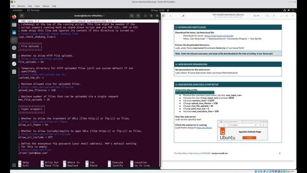The image size is (307, 173).
Task: Click the '2> DOWNLOAD NEXTCLOUD' section heading
Action: point(190,27)
